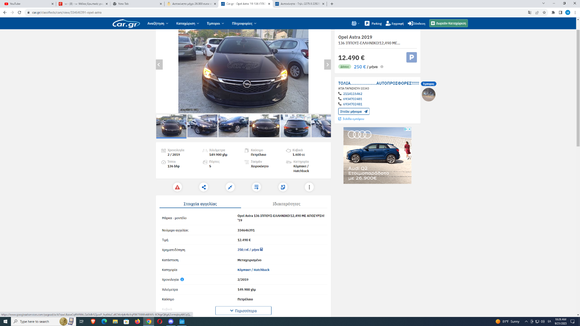
Task: Click the share listing icon
Action: pyautogui.click(x=204, y=187)
